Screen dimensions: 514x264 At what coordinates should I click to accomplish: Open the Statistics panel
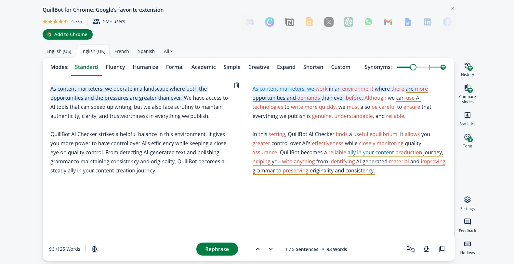coord(468,119)
